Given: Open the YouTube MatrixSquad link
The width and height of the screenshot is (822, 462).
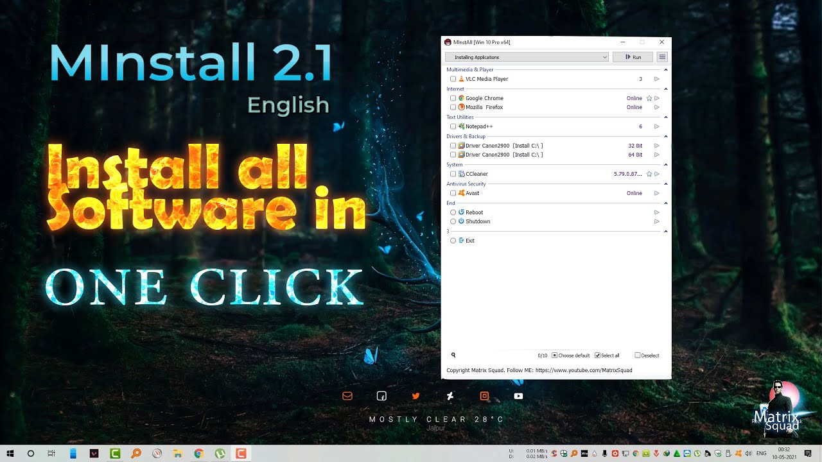Looking at the screenshot, I should (584, 370).
